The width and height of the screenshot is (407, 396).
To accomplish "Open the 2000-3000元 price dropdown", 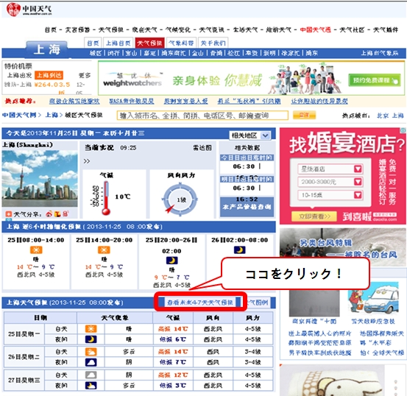I will tap(330, 182).
